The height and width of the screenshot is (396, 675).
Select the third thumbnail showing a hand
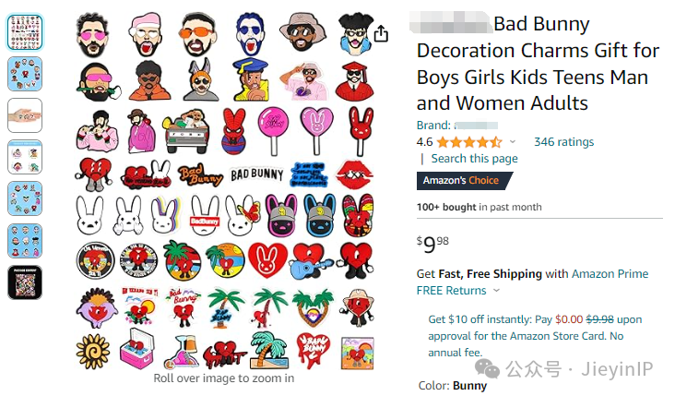[x=25, y=115]
